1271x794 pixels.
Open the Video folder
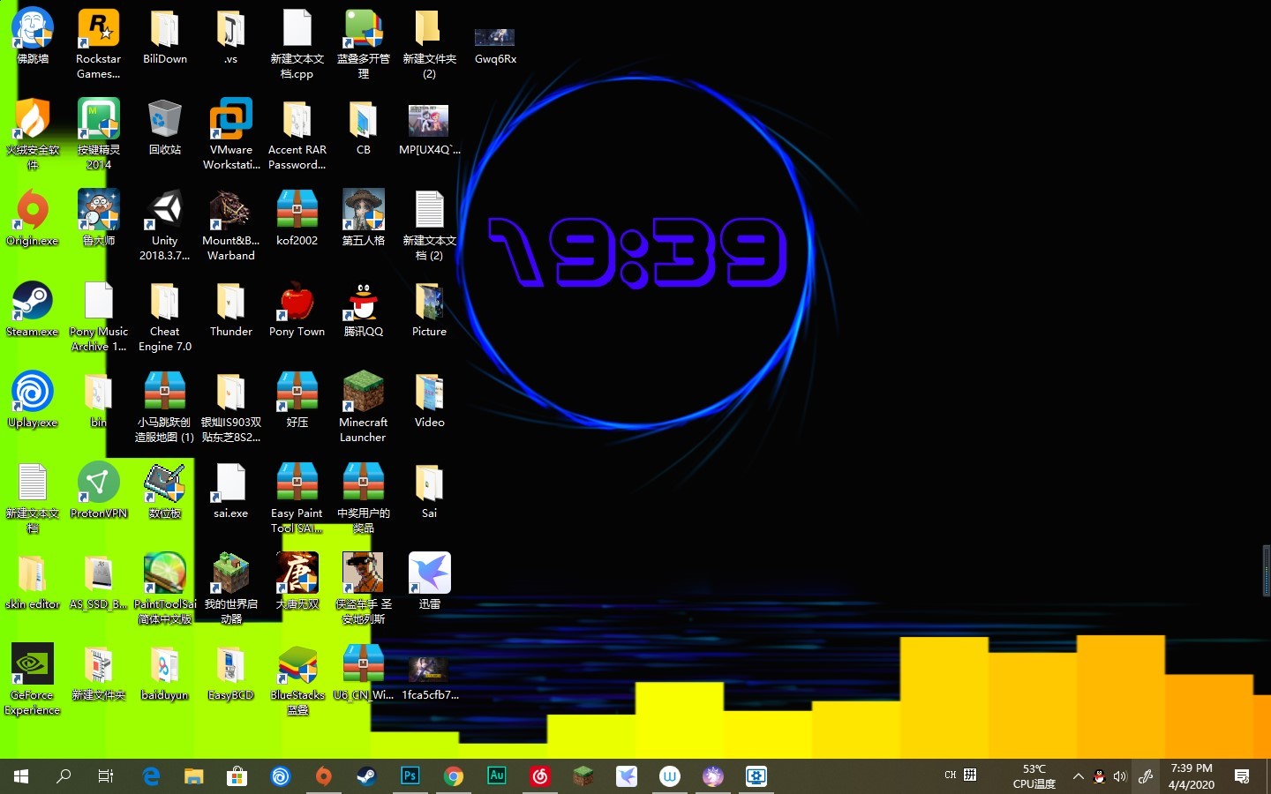point(429,401)
